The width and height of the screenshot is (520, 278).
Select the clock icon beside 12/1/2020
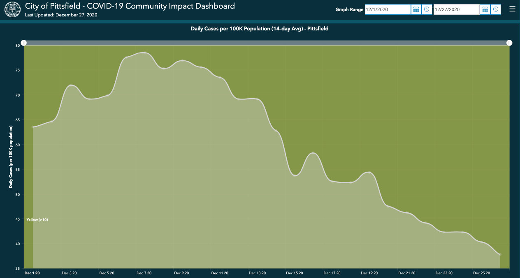427,9
